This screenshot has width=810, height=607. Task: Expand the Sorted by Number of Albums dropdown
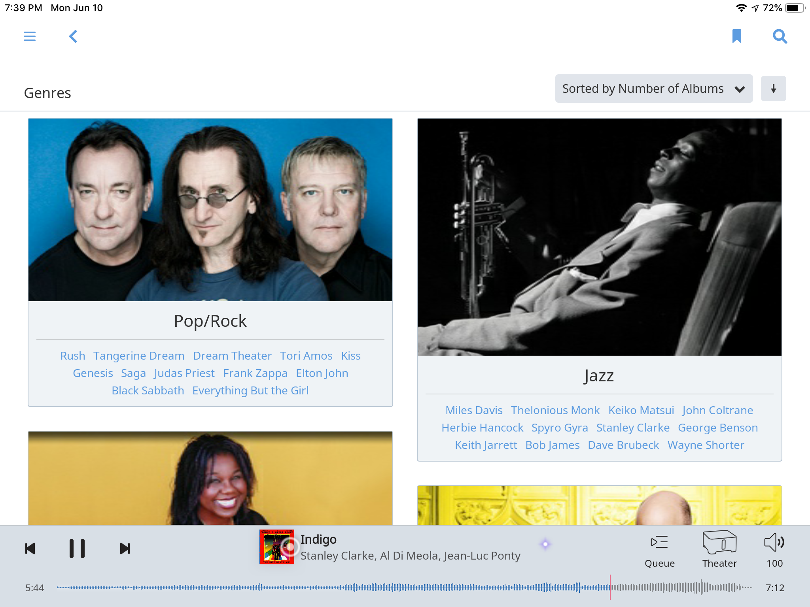[653, 89]
